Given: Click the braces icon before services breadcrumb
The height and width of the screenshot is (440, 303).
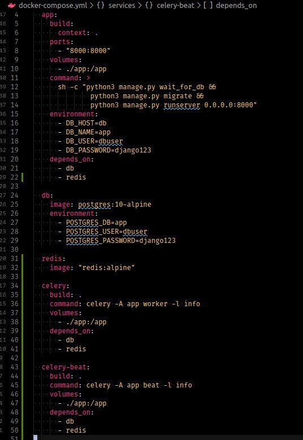Looking at the screenshot, I should pyautogui.click(x=101, y=5).
